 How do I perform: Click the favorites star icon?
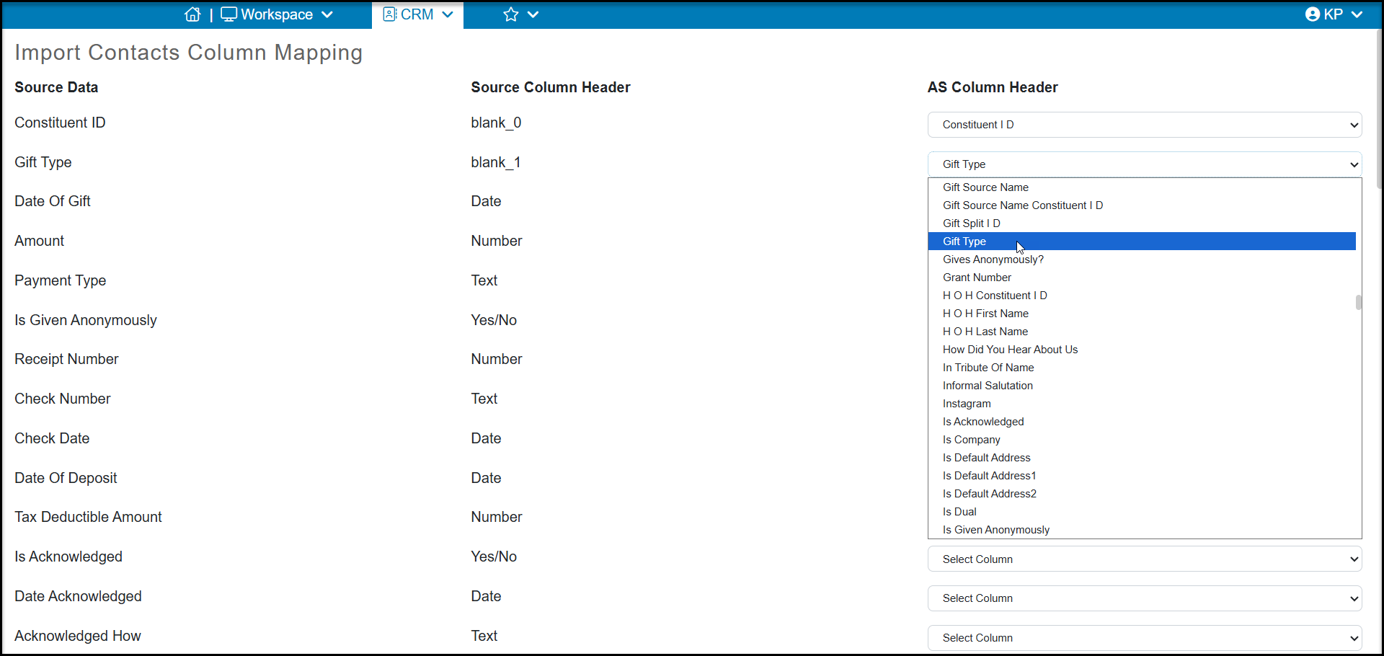(x=511, y=14)
